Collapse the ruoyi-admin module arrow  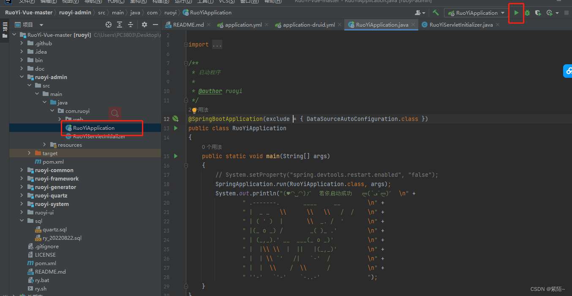[x=22, y=77]
